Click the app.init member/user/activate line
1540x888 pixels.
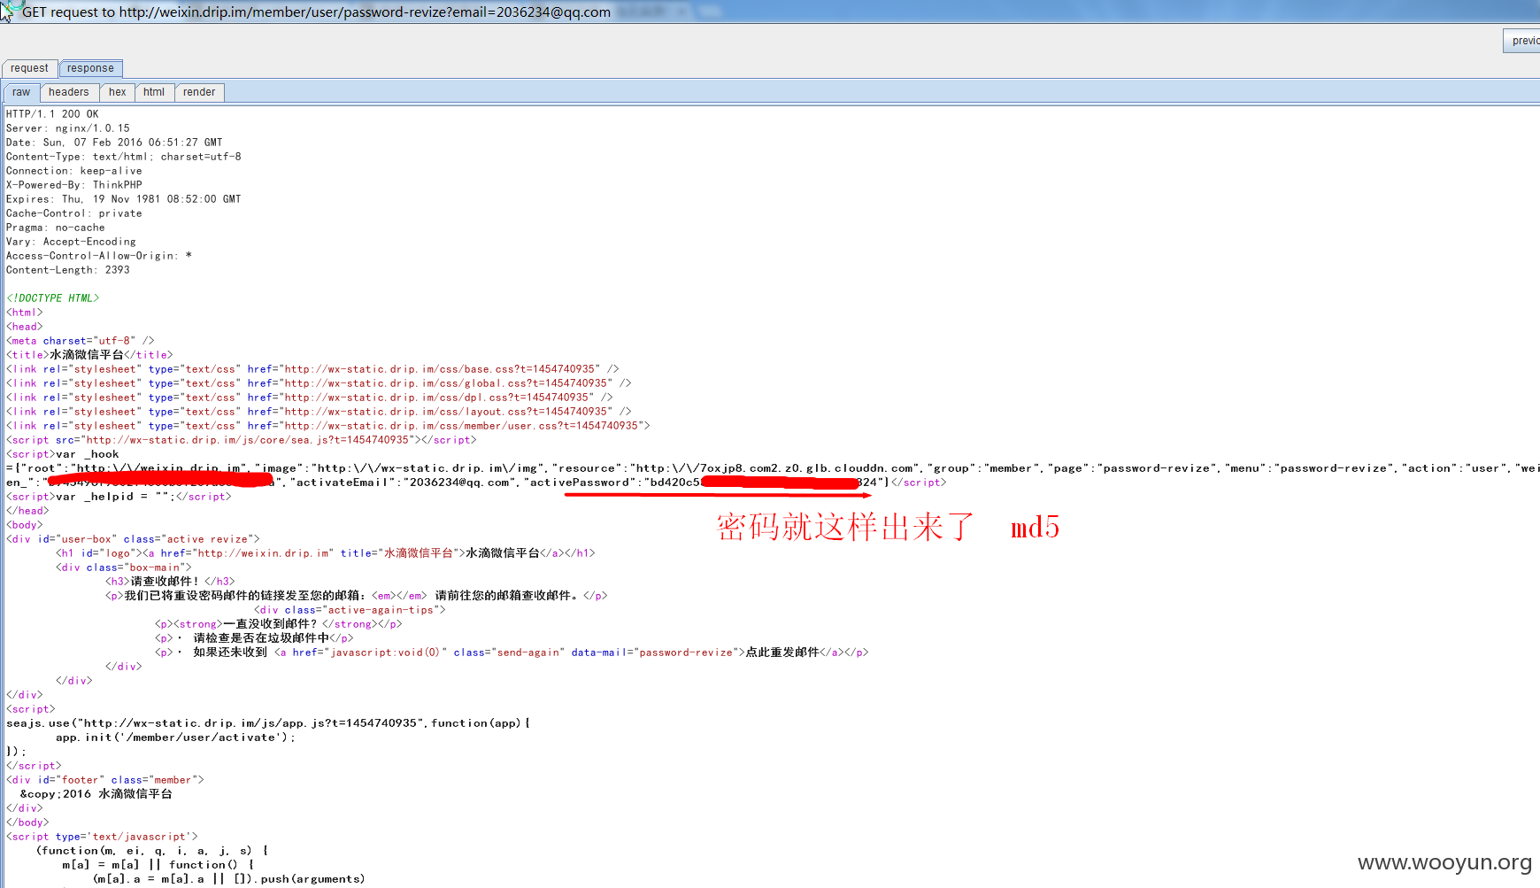pos(175,737)
